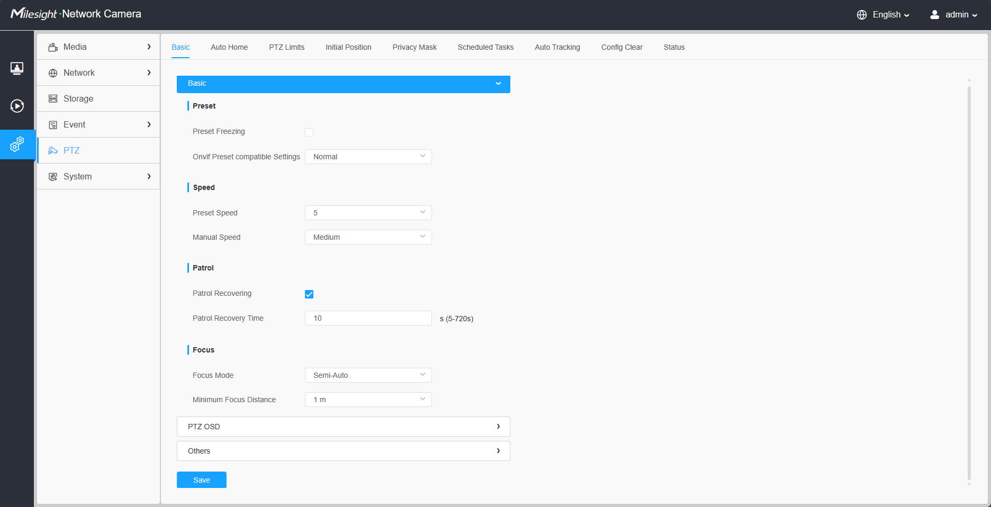Image resolution: width=991 pixels, height=507 pixels.
Task: Expand the PTZ OSD section
Action: (x=344, y=427)
